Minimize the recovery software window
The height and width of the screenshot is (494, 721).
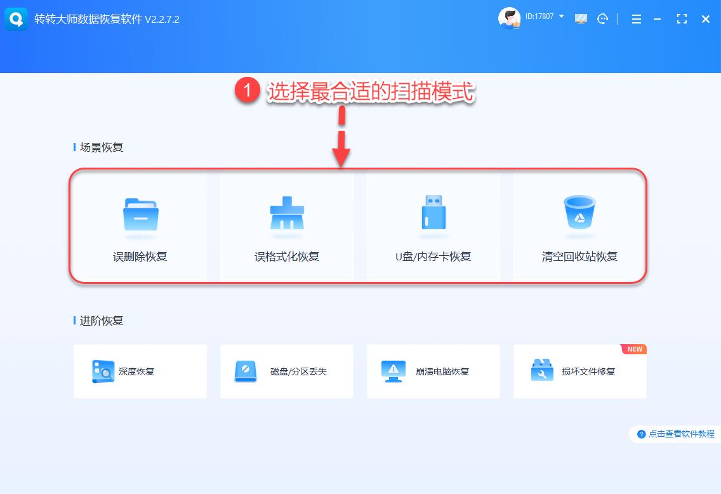[657, 19]
